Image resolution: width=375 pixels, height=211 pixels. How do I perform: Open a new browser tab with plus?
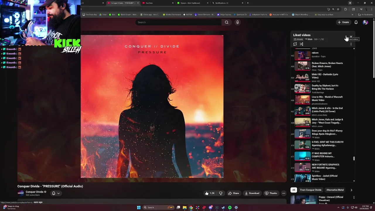coord(248,3)
